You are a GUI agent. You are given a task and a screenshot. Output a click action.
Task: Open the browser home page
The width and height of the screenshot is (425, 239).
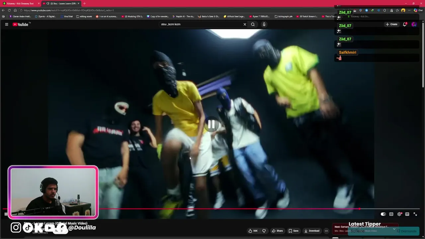point(15,10)
